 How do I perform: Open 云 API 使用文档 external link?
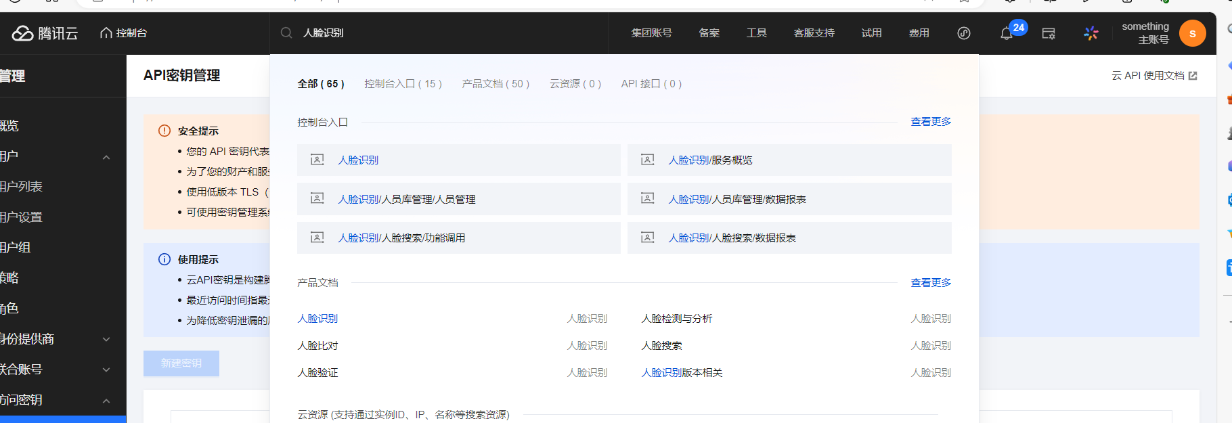[x=1147, y=76]
